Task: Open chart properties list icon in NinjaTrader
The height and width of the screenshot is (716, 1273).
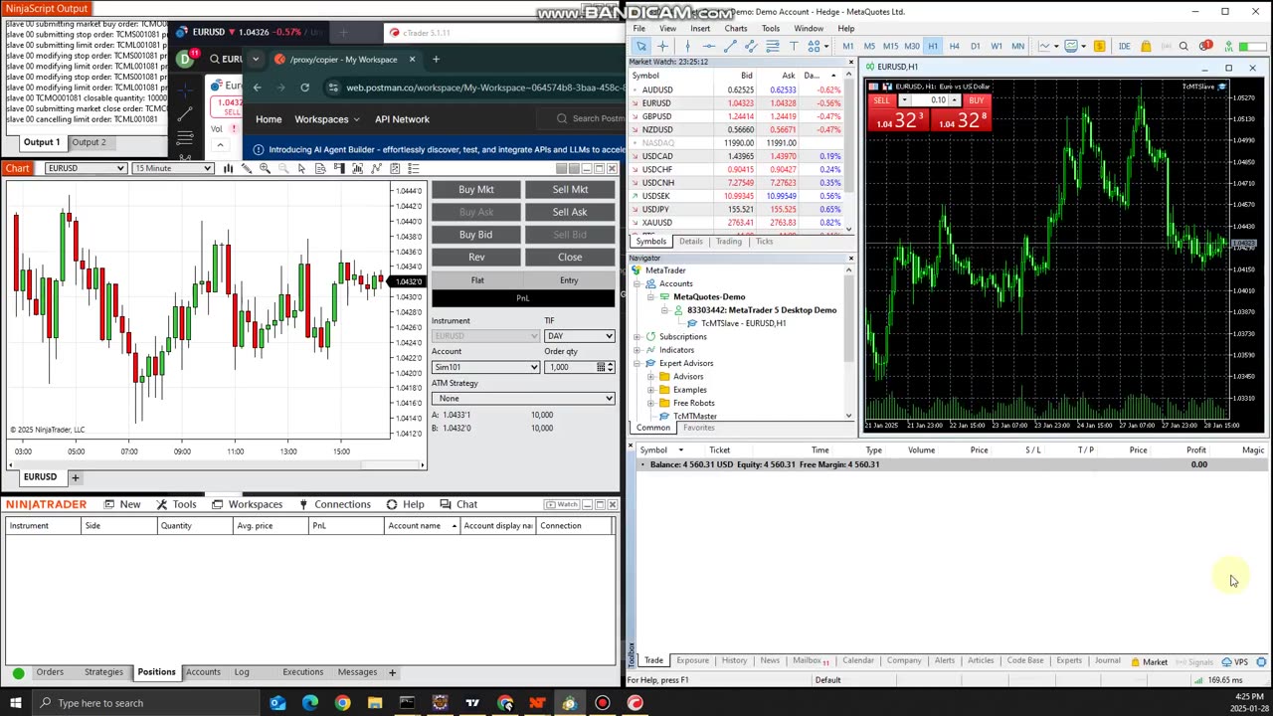Action: tap(414, 168)
